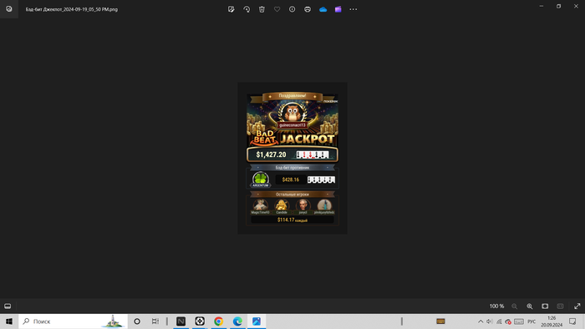Open the crosshair target app on taskbar
585x329 pixels.
pyautogui.click(x=200, y=321)
